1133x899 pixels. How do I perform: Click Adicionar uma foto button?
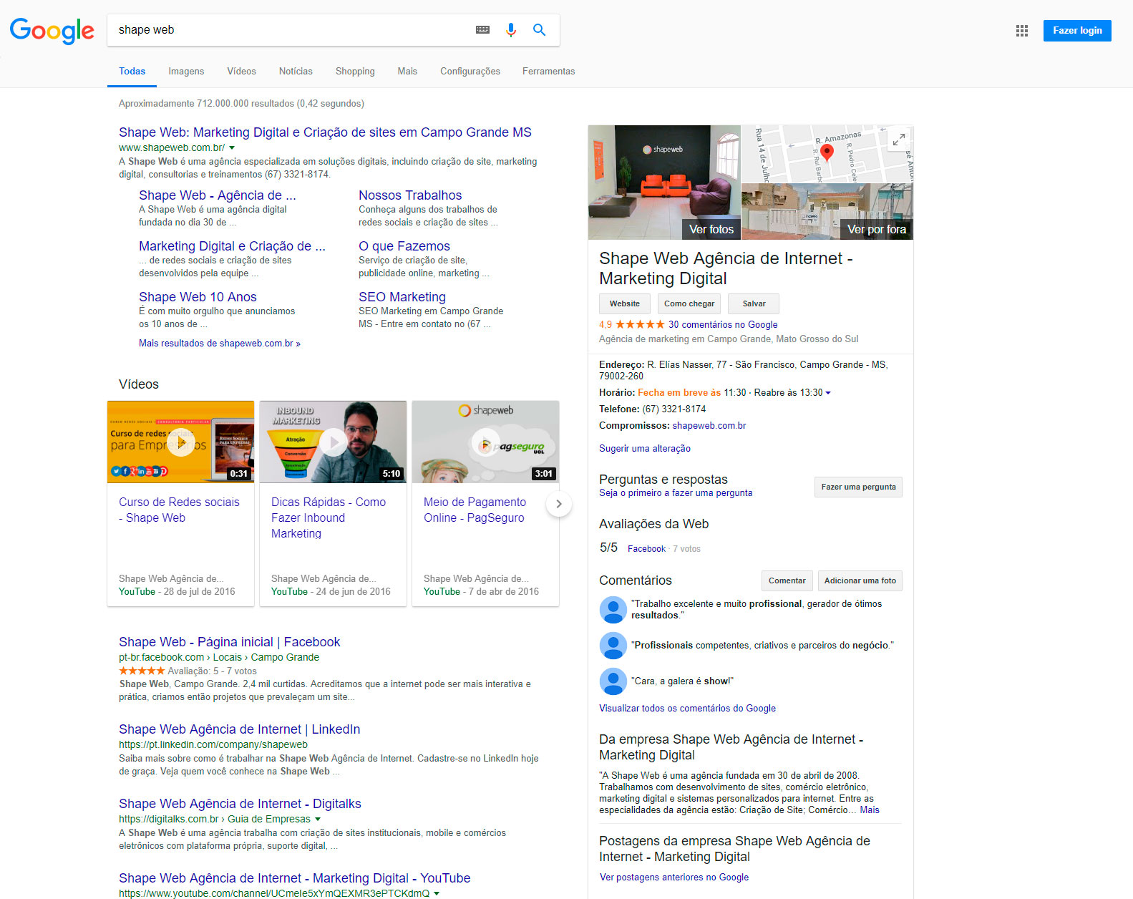[860, 580]
